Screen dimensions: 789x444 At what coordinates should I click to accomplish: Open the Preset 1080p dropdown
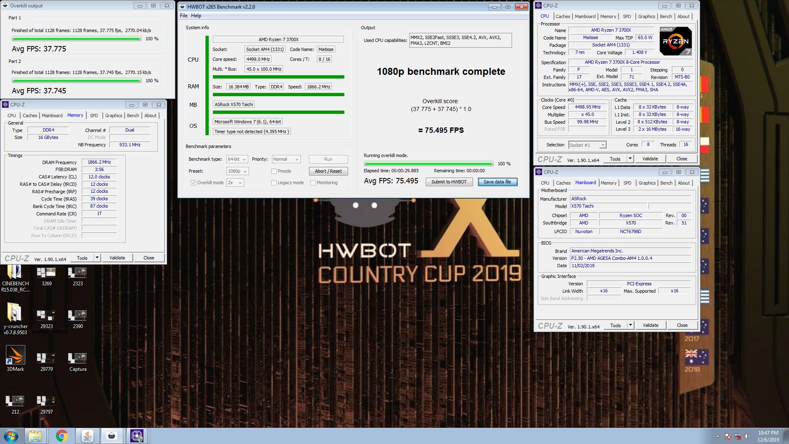238,171
